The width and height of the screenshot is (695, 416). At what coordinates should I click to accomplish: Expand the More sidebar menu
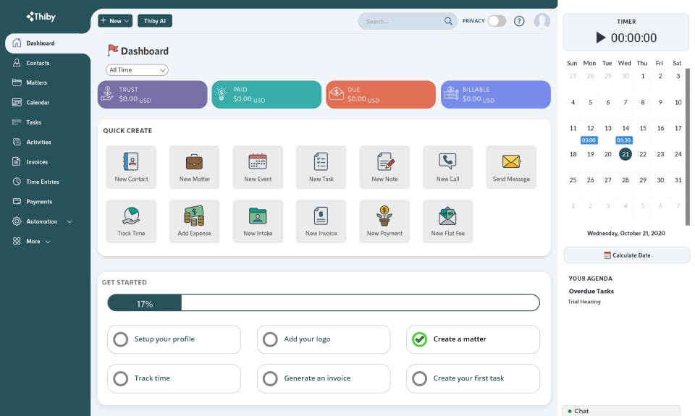32,242
